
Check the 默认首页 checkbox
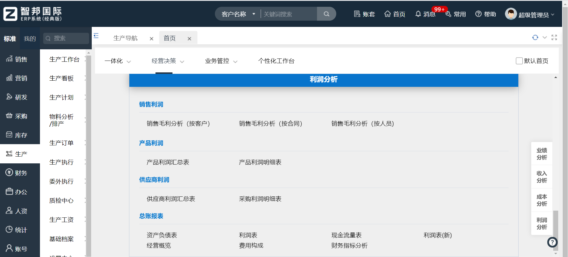519,61
